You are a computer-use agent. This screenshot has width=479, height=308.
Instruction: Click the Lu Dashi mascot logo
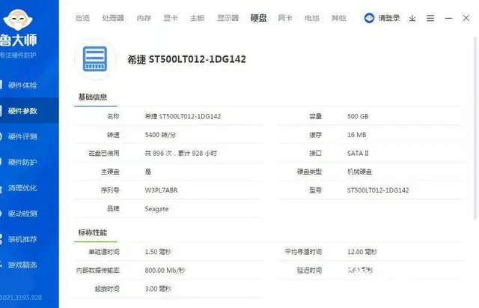18,20
